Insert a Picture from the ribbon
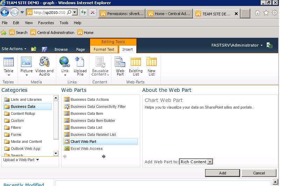This screenshot has width=281, height=186. point(26,62)
